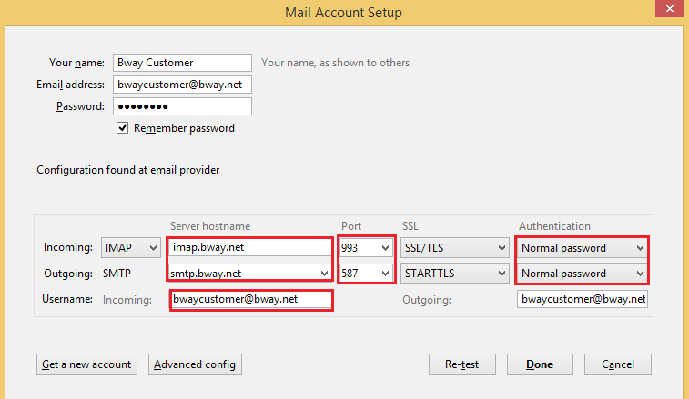This screenshot has width=689, height=399.
Task: Open incoming authentication Normal password dropdown
Action: point(582,248)
